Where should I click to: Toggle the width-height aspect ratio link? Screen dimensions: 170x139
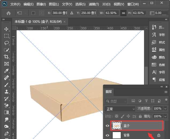tap(123, 13)
